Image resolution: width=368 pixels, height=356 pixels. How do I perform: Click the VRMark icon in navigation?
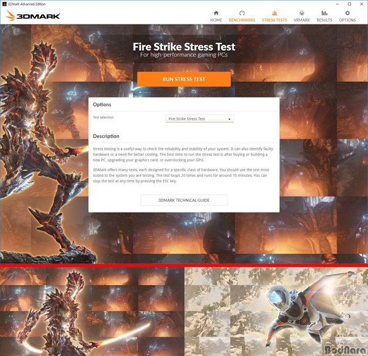(302, 13)
